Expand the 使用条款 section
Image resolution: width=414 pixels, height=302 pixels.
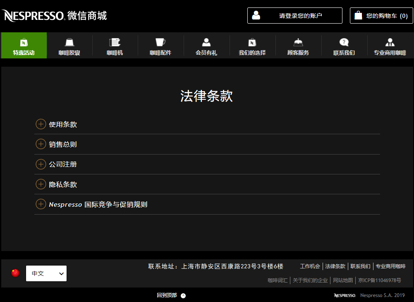pos(41,124)
